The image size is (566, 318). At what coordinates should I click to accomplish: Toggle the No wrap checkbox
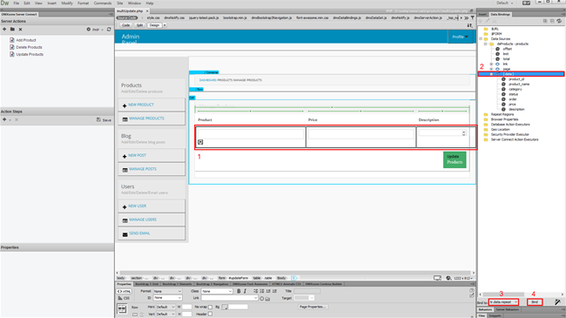[x=210, y=308]
